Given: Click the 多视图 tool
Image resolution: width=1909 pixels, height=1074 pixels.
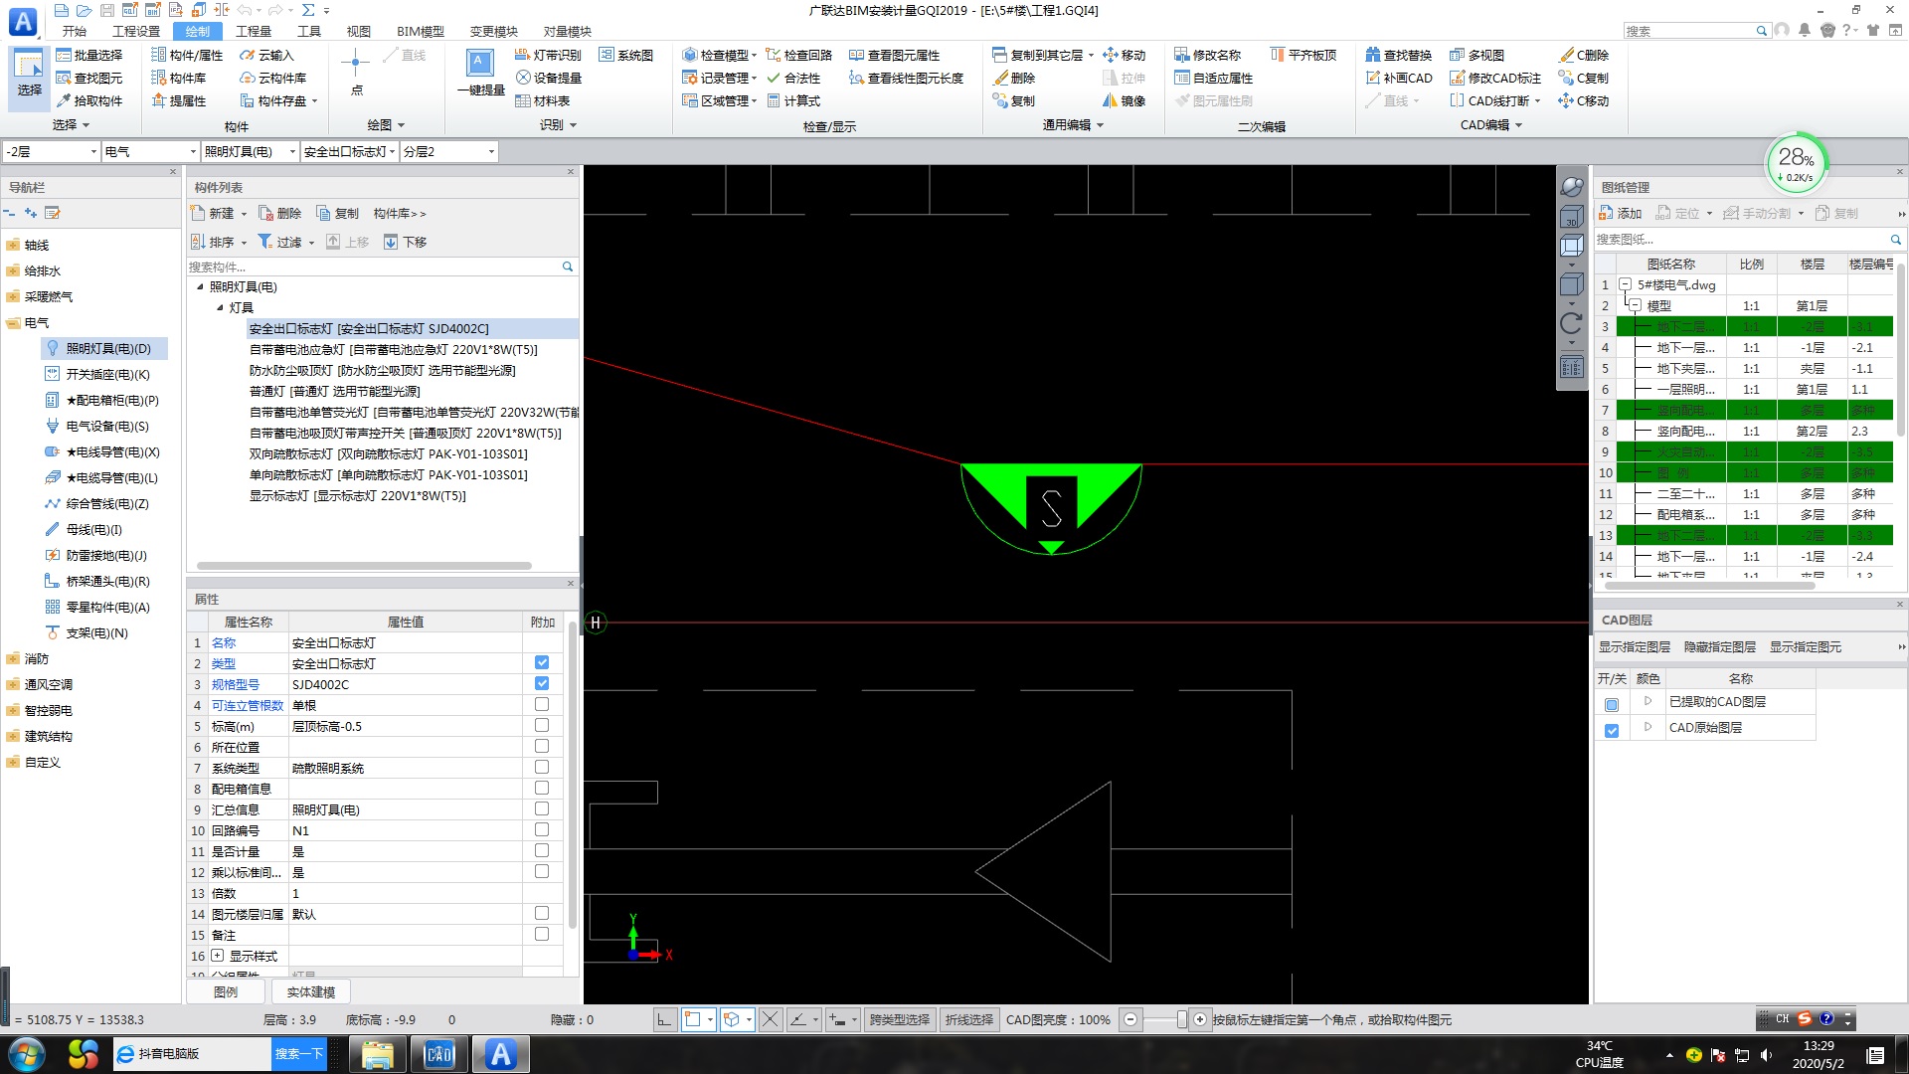Looking at the screenshot, I should coord(1476,55).
